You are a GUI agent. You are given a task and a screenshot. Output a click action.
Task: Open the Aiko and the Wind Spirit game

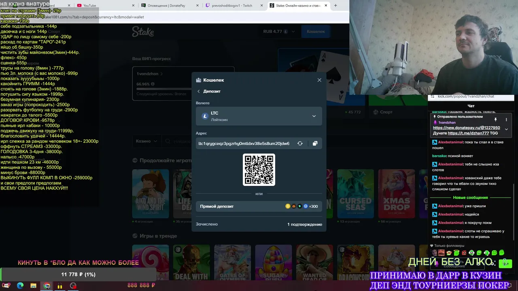(x=151, y=194)
